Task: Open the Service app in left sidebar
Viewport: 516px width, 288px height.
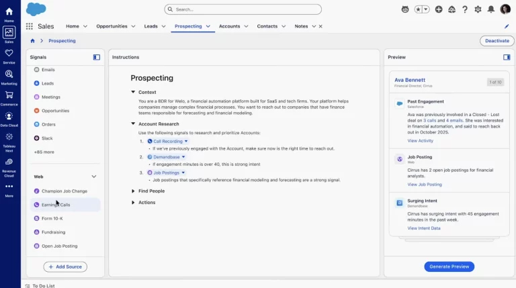Action: pos(9,56)
